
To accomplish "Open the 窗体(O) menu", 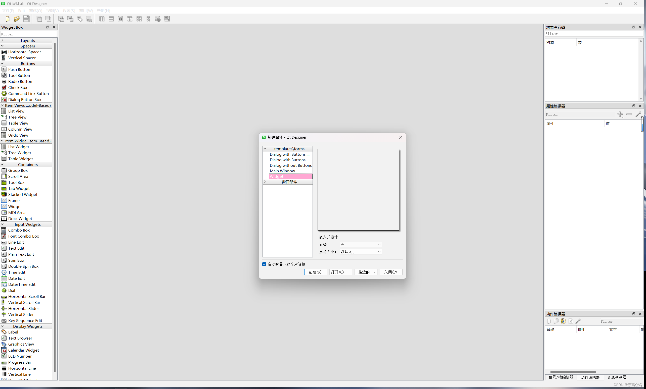I will pos(36,11).
